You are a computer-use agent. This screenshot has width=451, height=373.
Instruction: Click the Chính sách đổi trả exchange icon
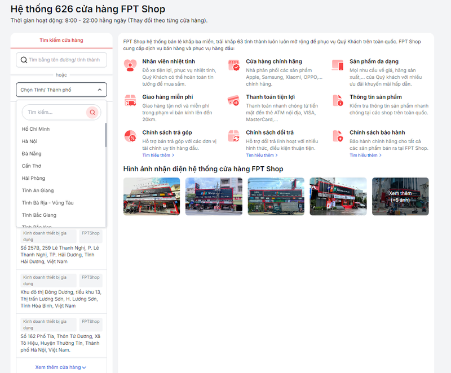coord(233,136)
